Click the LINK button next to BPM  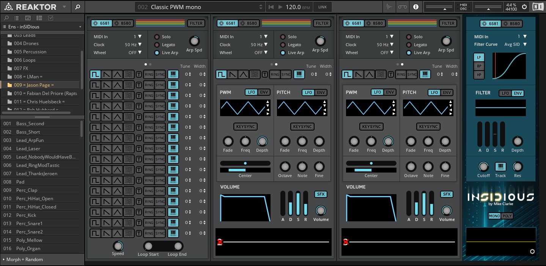pyautogui.click(x=322, y=7)
